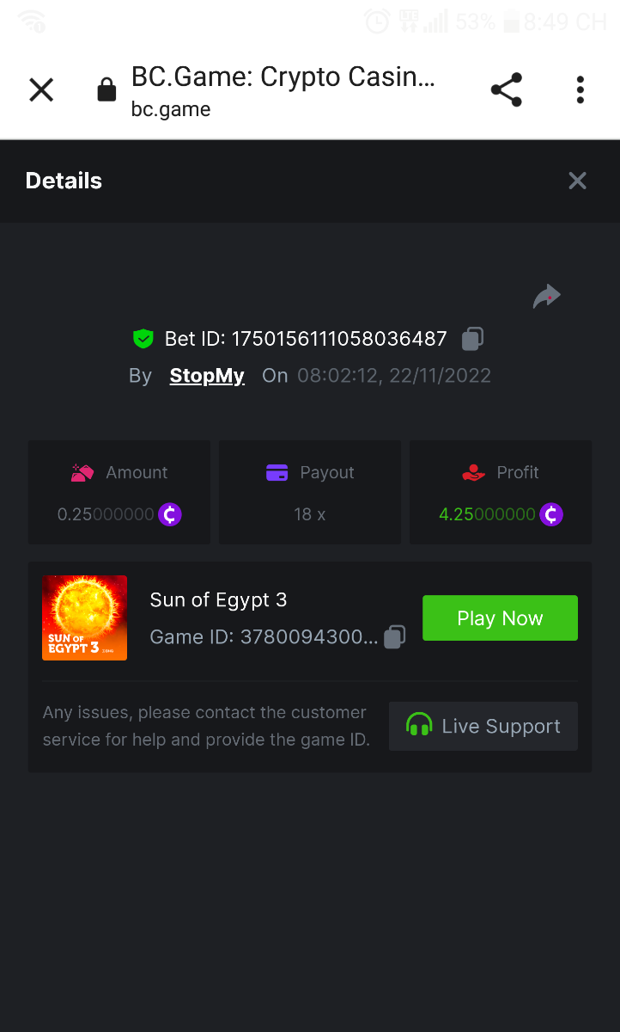The width and height of the screenshot is (620, 1032).
Task: Tap the bc.game address text
Action: 171,110
